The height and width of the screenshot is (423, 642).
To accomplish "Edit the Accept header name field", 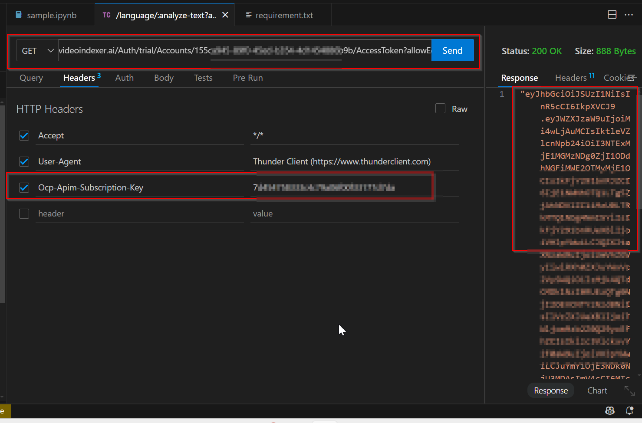I will pyautogui.click(x=139, y=136).
